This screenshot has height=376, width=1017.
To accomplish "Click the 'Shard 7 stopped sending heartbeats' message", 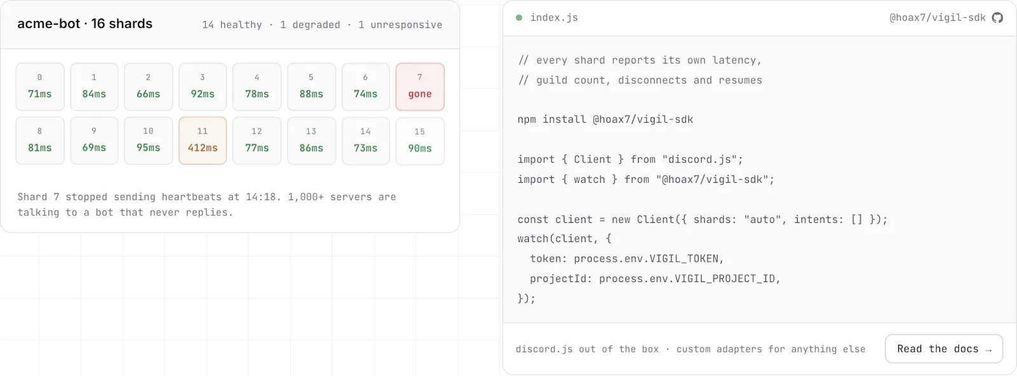I will tap(207, 205).
